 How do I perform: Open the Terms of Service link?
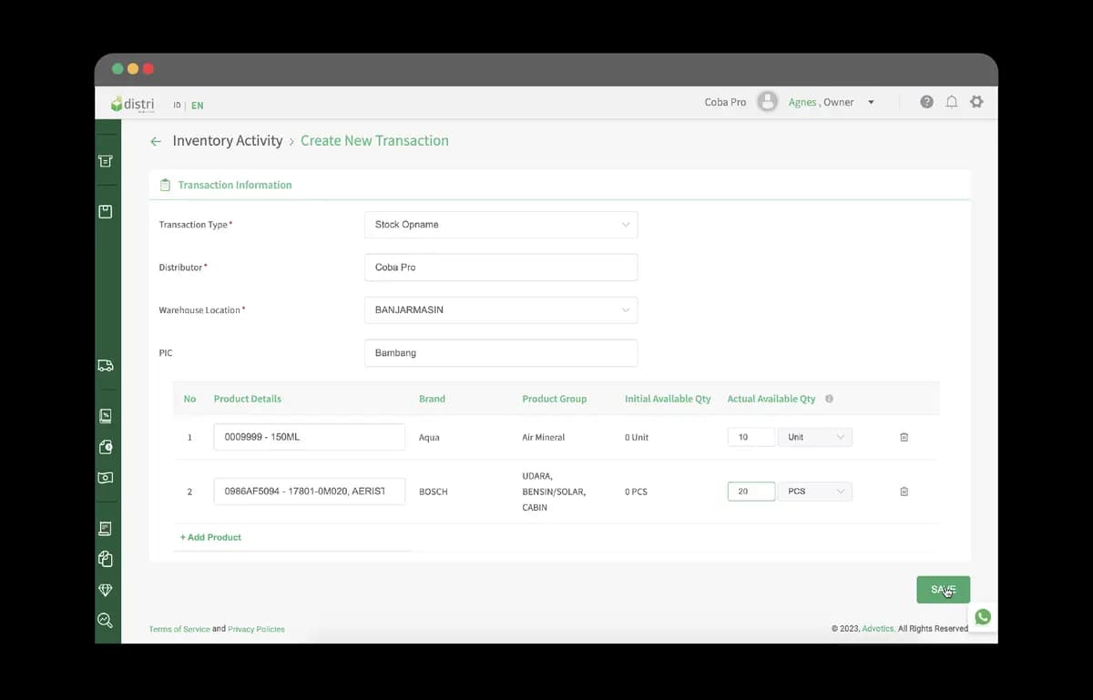(x=179, y=629)
